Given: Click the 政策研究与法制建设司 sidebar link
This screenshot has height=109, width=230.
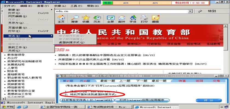Looking at the screenshot, I should (24, 61).
